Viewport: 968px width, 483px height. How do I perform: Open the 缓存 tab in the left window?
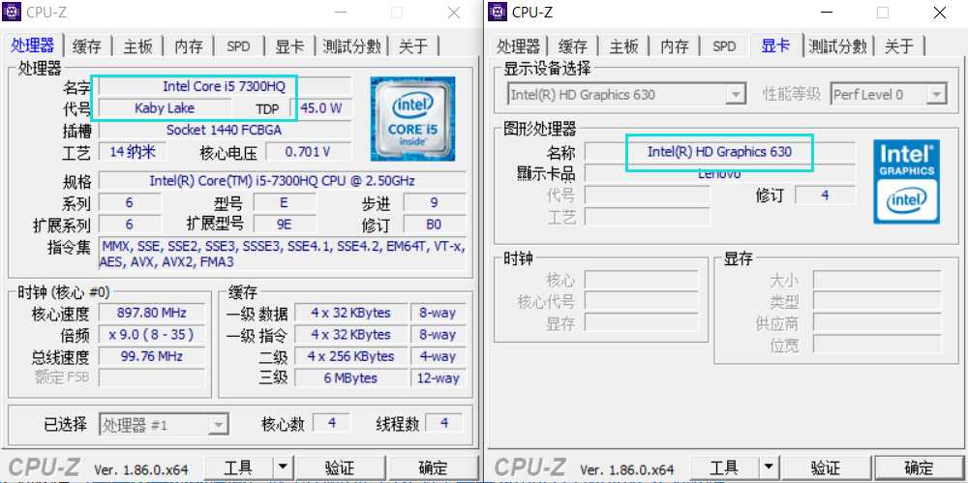[x=86, y=45]
